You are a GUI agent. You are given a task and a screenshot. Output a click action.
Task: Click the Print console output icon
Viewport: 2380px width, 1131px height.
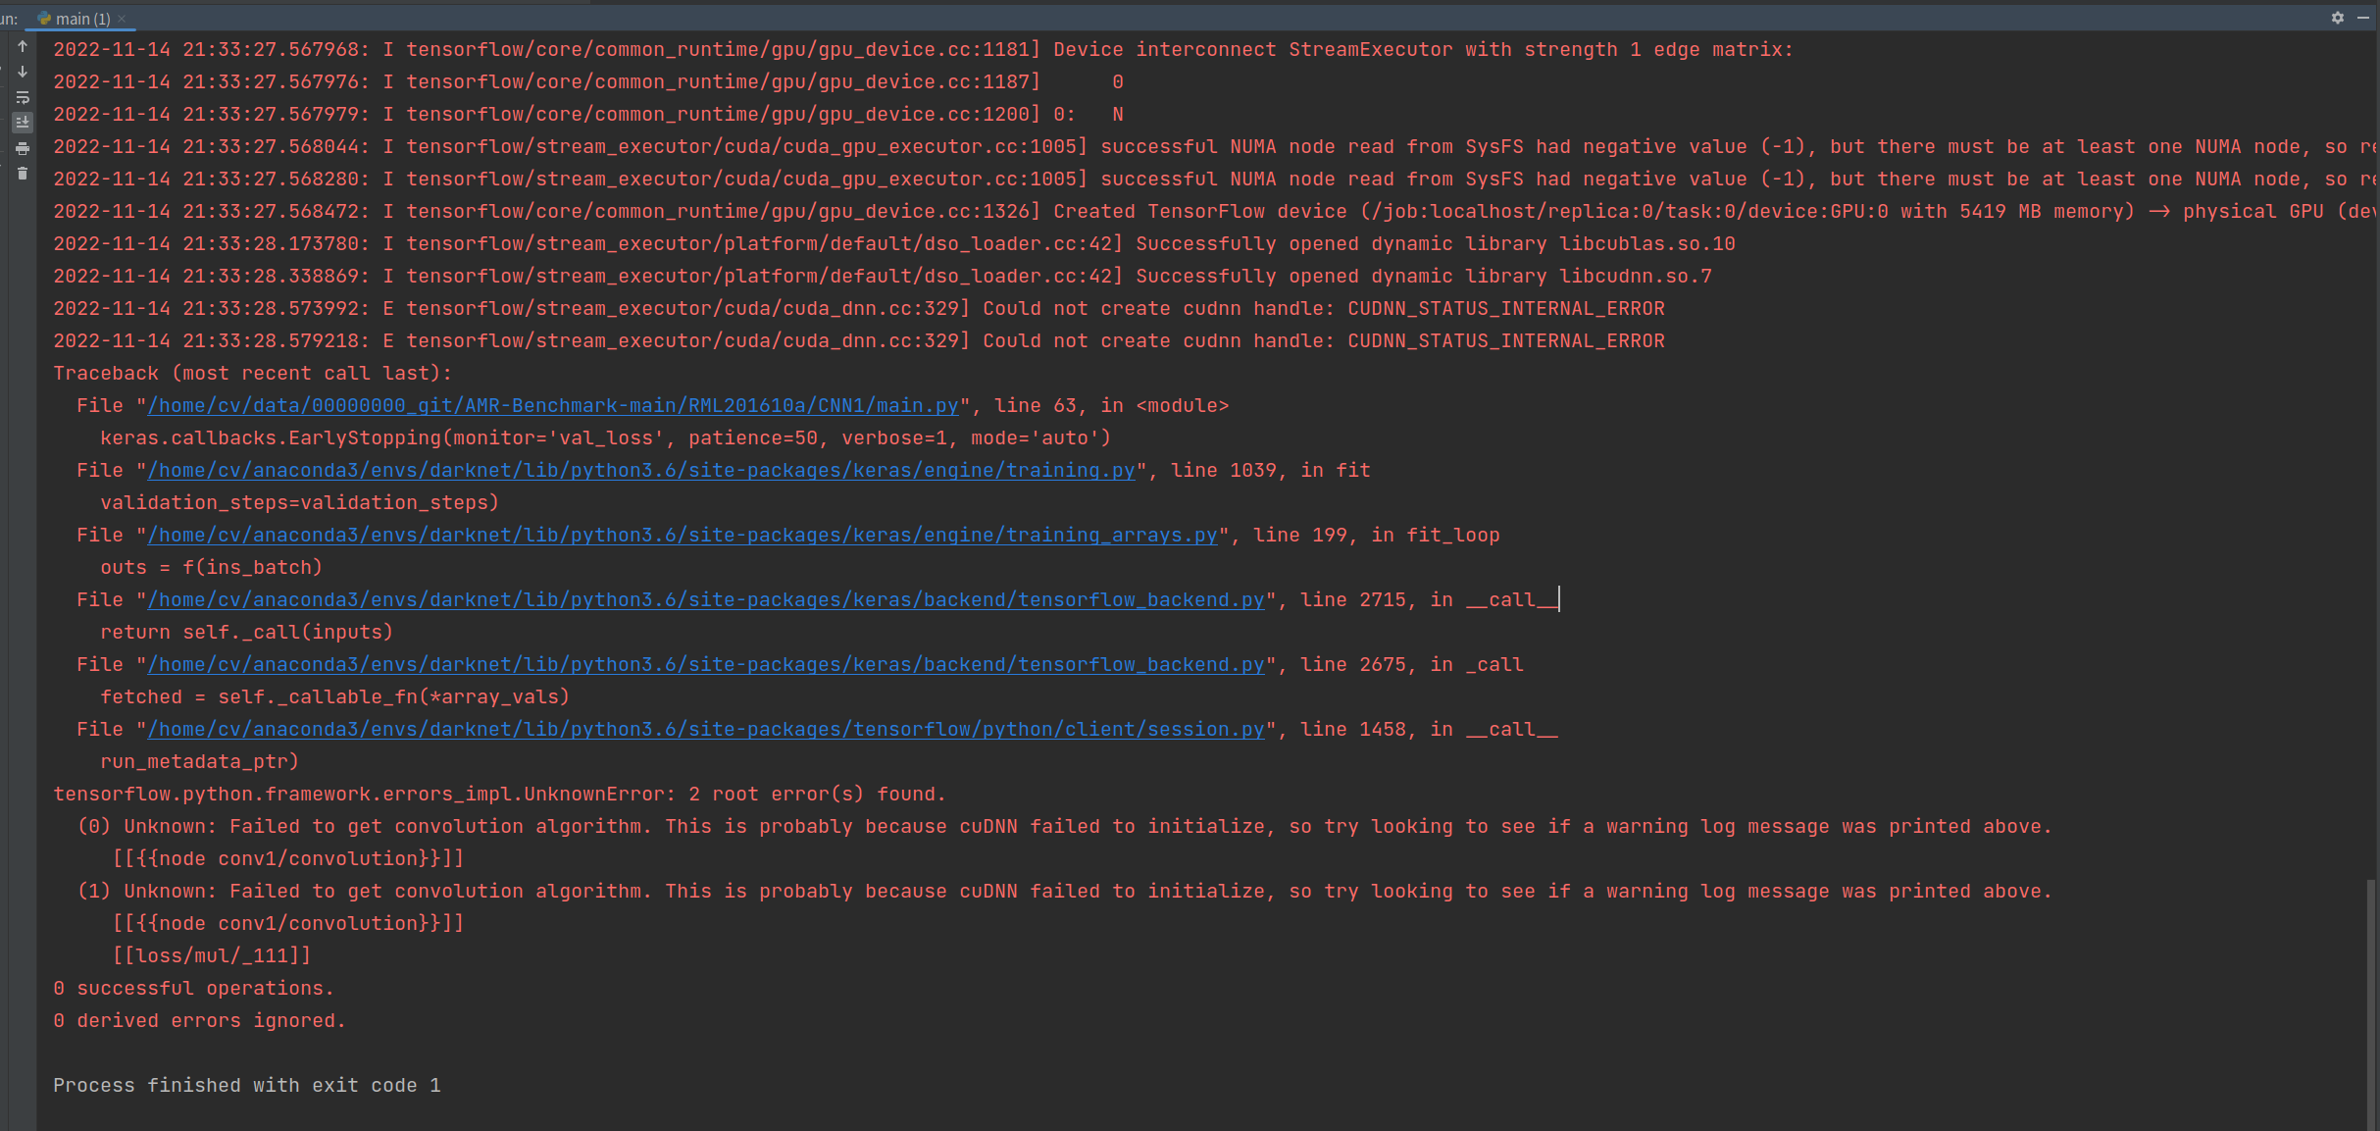click(x=23, y=148)
